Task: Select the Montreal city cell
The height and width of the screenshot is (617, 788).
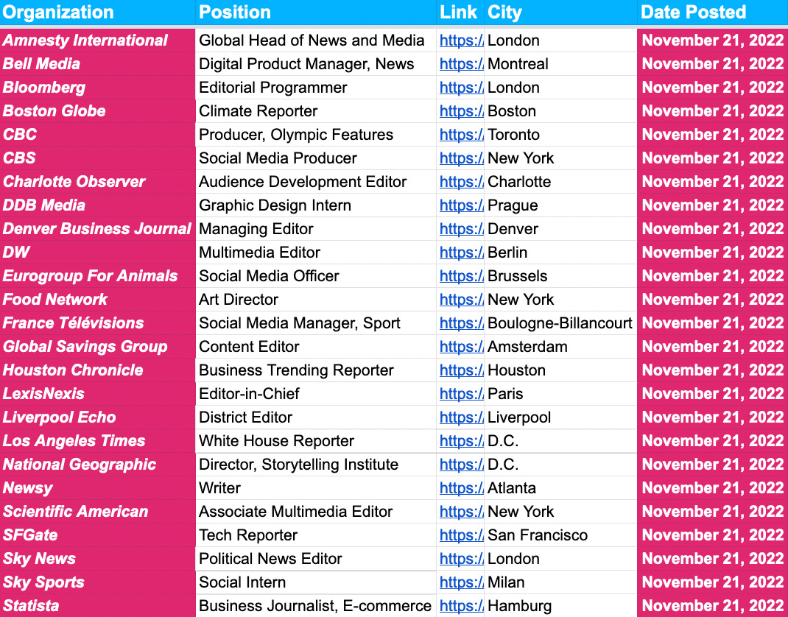Action: coord(560,64)
